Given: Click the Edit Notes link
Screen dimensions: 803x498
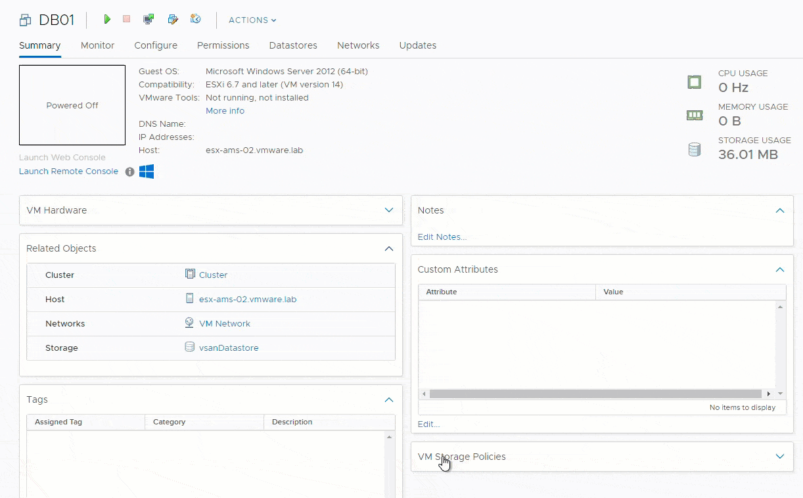Looking at the screenshot, I should (442, 237).
